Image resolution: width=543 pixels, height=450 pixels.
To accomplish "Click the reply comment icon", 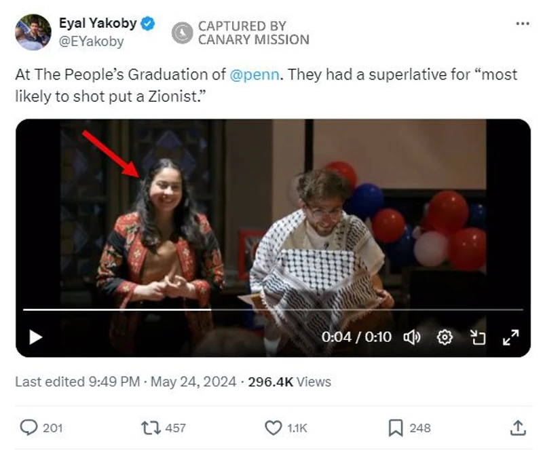I will (29, 428).
